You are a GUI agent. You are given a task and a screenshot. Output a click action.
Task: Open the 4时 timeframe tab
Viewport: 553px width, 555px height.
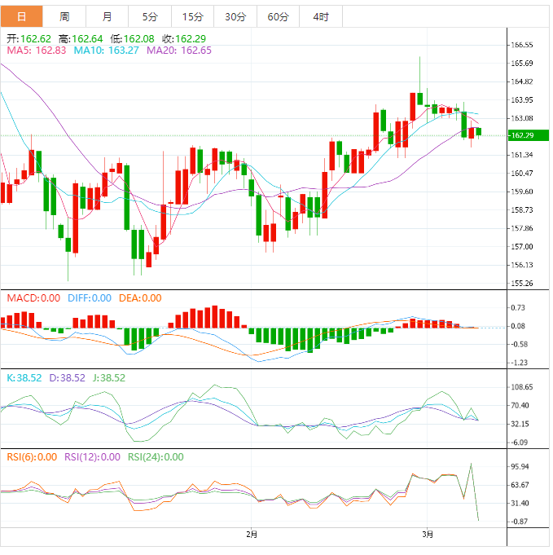click(x=321, y=16)
